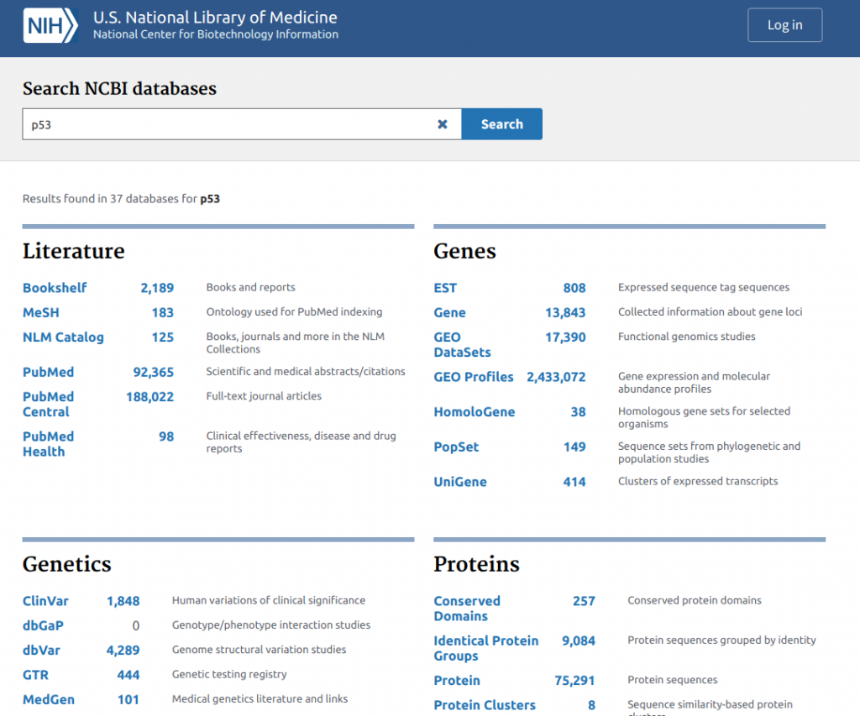Click PubMed Health count 98

pos(167,436)
